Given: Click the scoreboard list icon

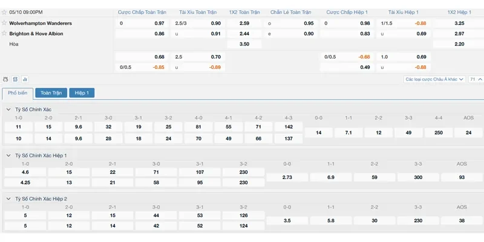Looking at the screenshot, I should (x=16, y=79).
